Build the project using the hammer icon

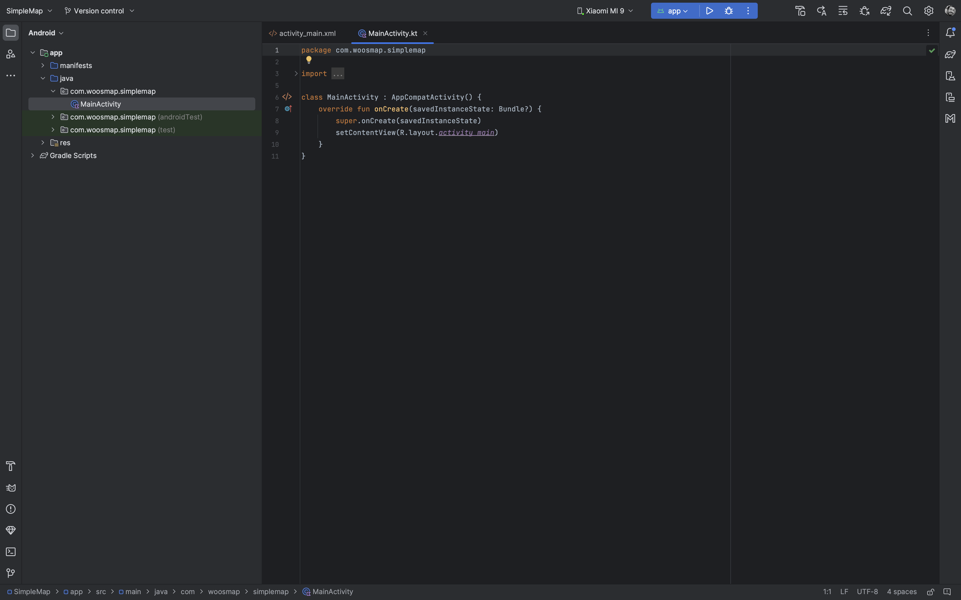800,11
